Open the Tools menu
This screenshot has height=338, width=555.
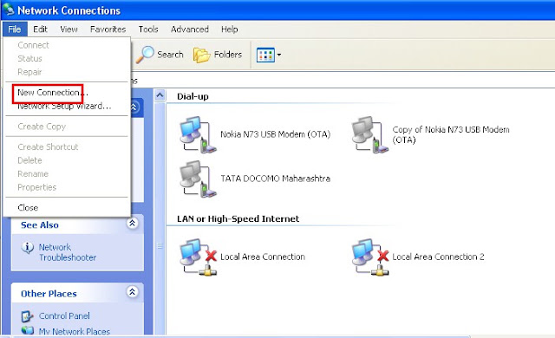coord(148,29)
